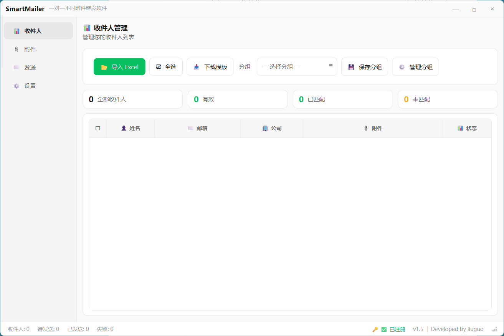Click the paperclip icon beside 附件 in sidebar
This screenshot has height=336, width=504.
tap(17, 49)
